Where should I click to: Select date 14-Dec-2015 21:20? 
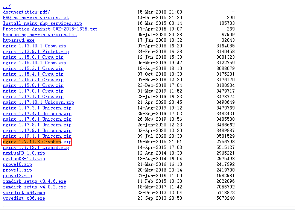point(160,18)
